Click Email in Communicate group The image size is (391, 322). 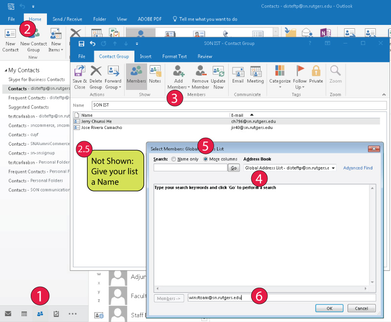[x=238, y=75]
